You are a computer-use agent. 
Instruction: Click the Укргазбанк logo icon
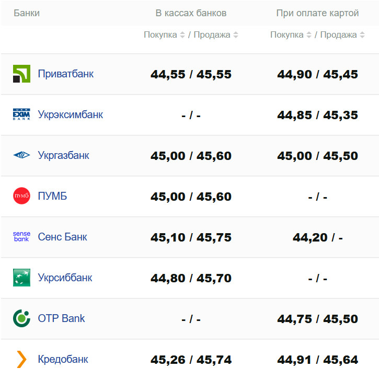click(x=21, y=155)
